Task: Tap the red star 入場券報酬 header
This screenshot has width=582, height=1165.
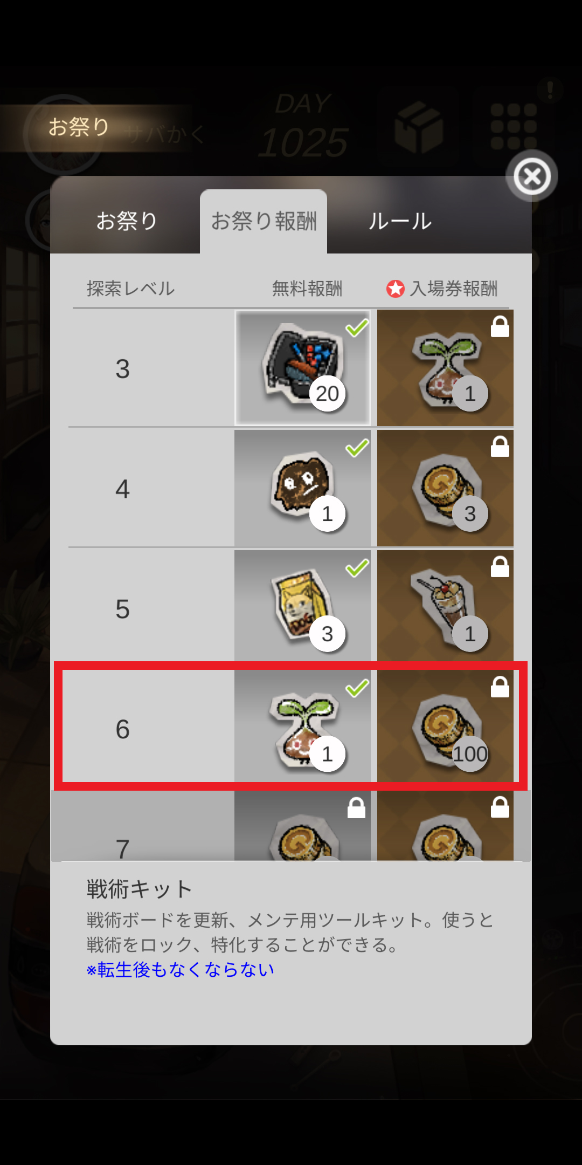Action: (x=442, y=289)
